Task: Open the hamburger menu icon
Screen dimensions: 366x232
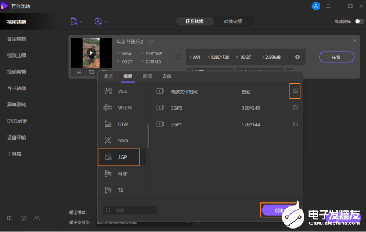Action: point(328,6)
